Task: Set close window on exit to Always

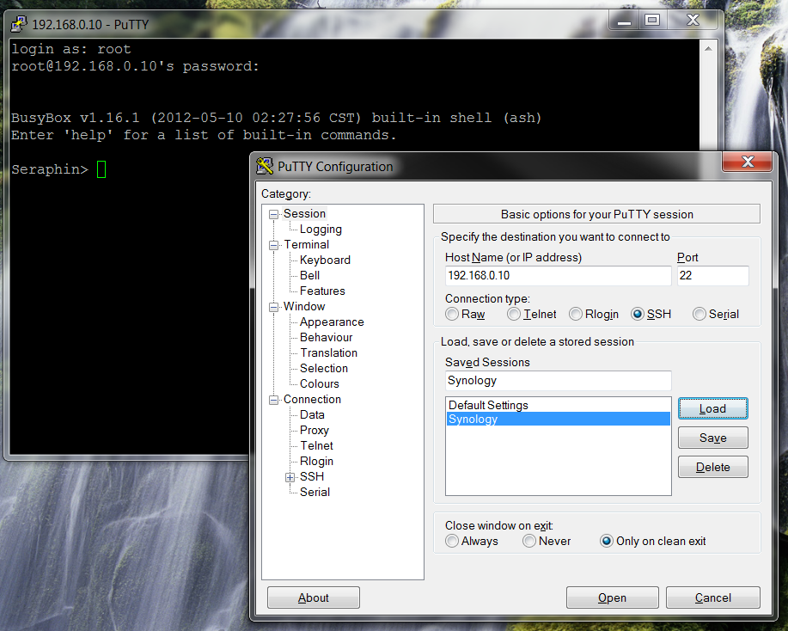Action: pyautogui.click(x=472, y=541)
